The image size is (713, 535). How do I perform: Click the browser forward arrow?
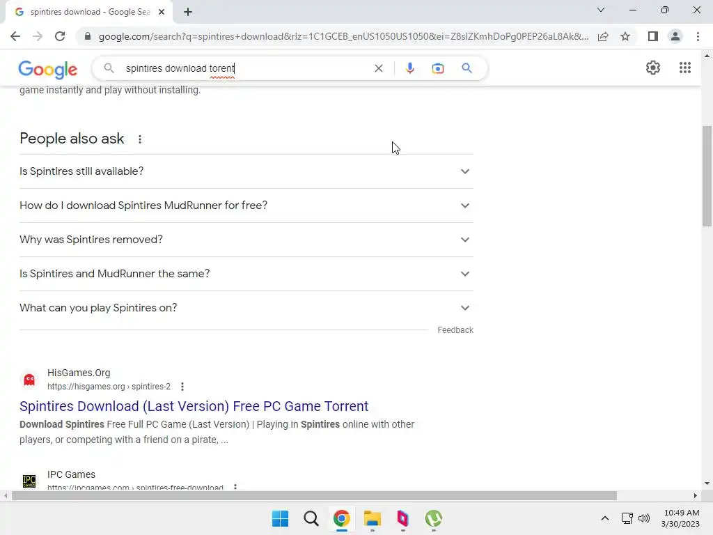38,36
